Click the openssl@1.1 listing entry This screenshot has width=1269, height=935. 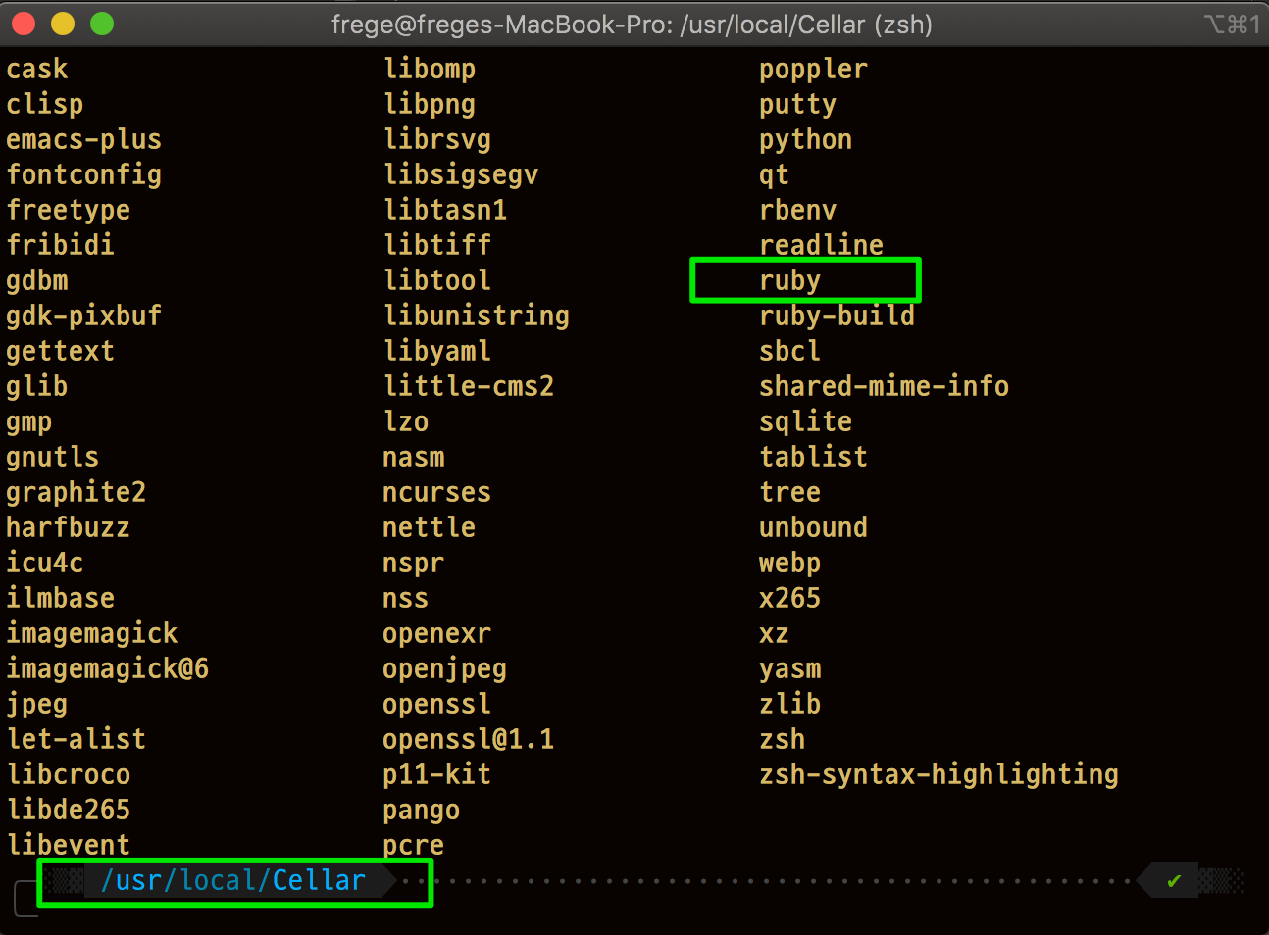click(x=468, y=740)
